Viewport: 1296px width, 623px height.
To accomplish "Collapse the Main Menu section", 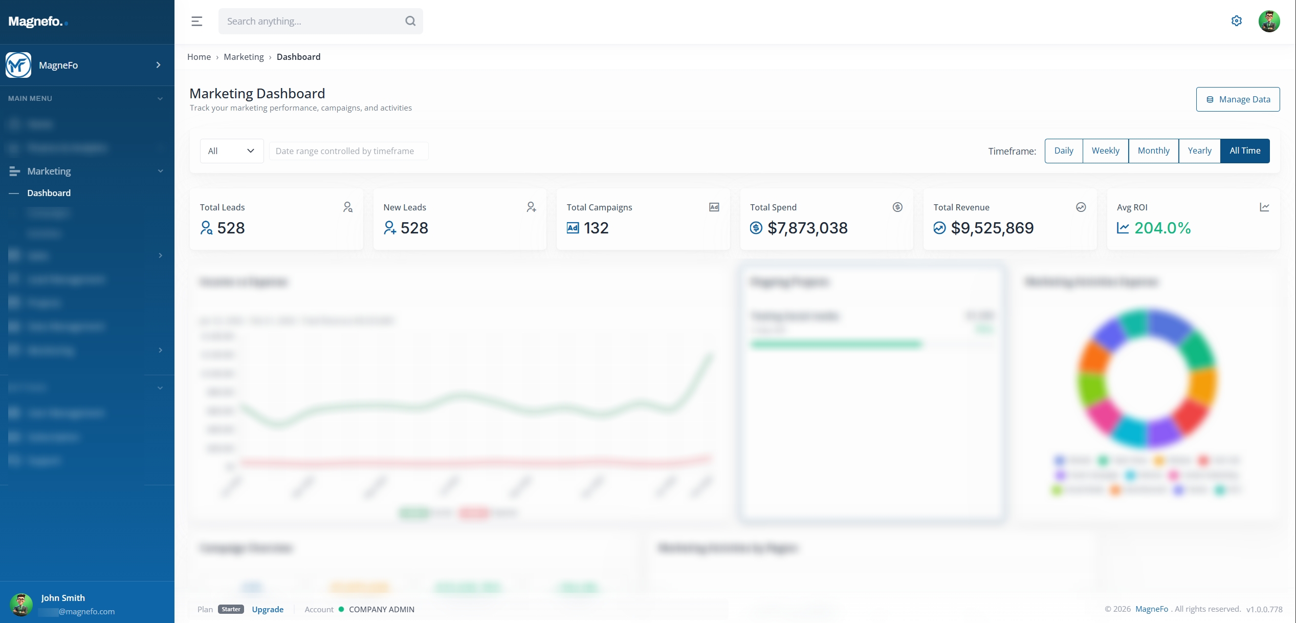I will point(160,98).
